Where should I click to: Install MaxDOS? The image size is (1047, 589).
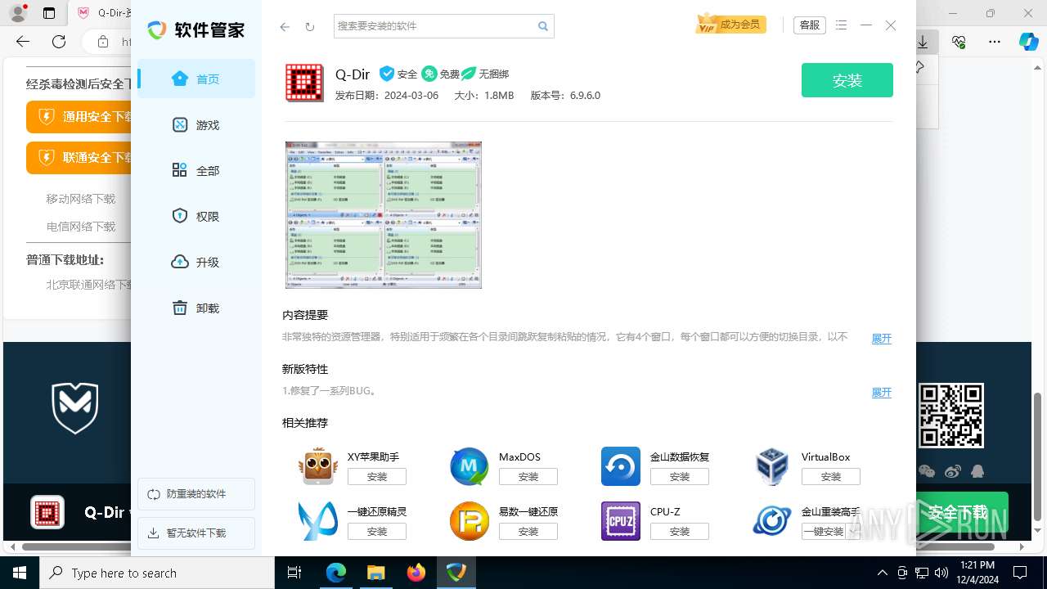click(x=528, y=477)
